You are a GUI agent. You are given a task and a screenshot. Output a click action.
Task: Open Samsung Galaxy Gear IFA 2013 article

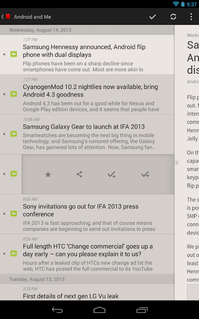coord(87,134)
